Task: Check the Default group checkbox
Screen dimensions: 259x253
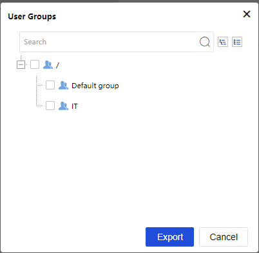Action: 50,85
